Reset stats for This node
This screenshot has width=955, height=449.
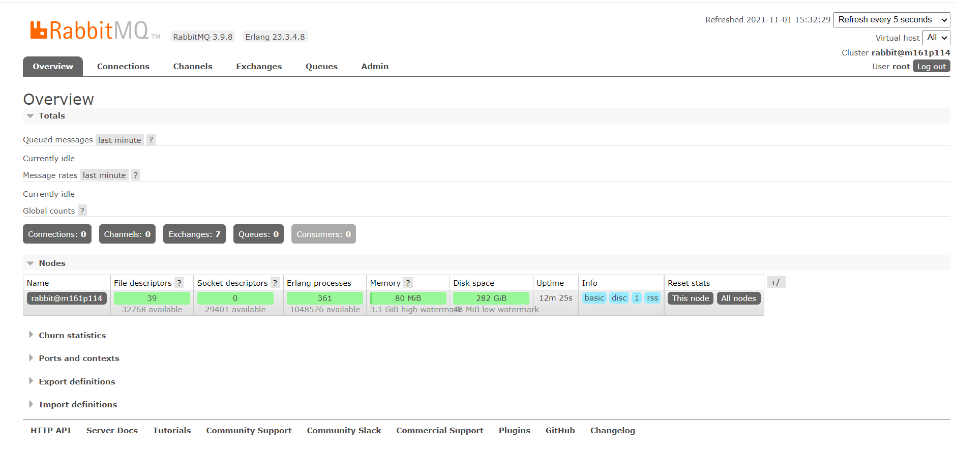[690, 298]
